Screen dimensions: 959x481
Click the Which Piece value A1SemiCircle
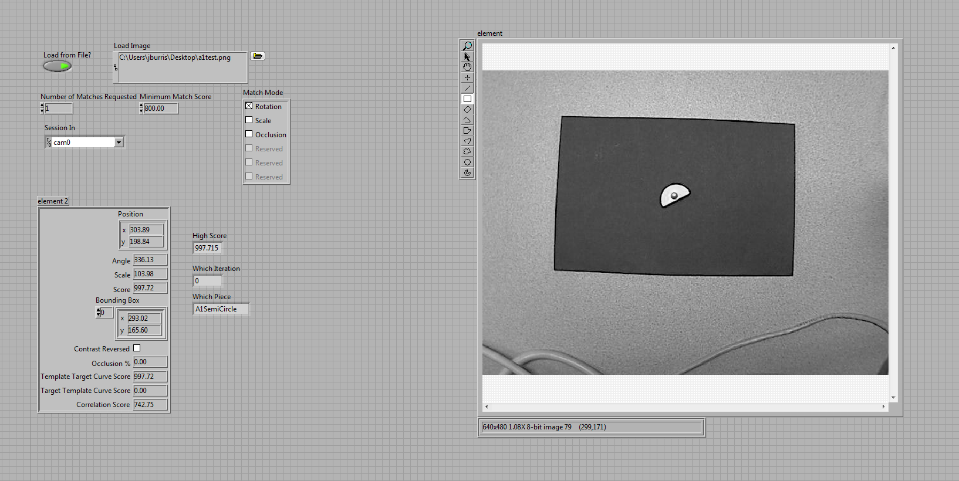(x=221, y=309)
